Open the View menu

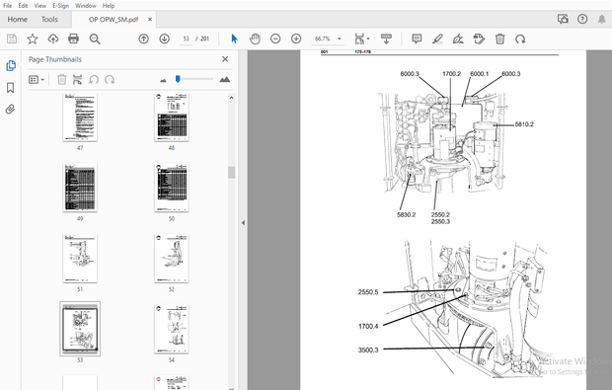coord(39,6)
